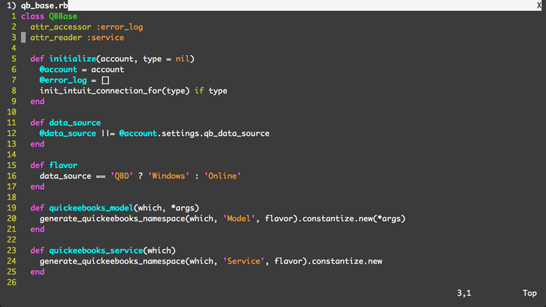Screen dimensions: 546x307
Task: Click the 'QBD' string literal
Action: pyautogui.click(x=122, y=176)
